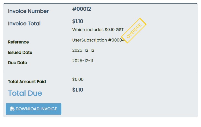Viewport: 201px width, 127px height.
Task: Click the $1.10 invoice total amount
Action: [x=78, y=21]
